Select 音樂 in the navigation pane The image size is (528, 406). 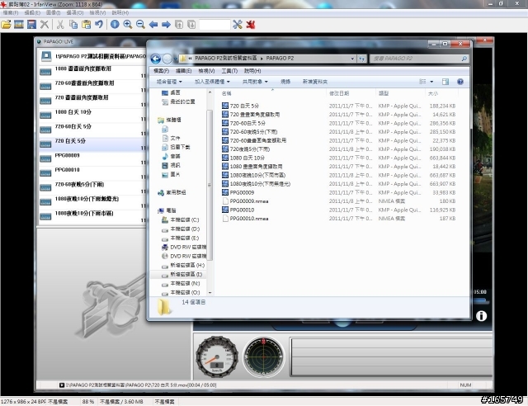click(x=175, y=156)
